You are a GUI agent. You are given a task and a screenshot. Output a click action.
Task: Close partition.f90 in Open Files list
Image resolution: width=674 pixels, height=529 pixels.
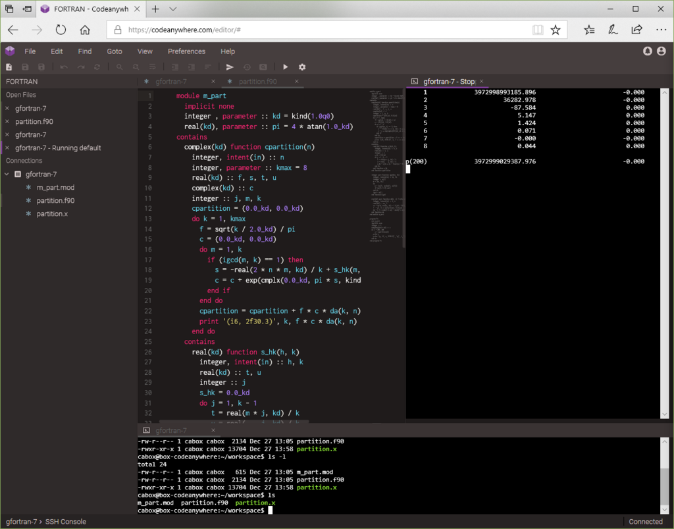[x=7, y=122]
